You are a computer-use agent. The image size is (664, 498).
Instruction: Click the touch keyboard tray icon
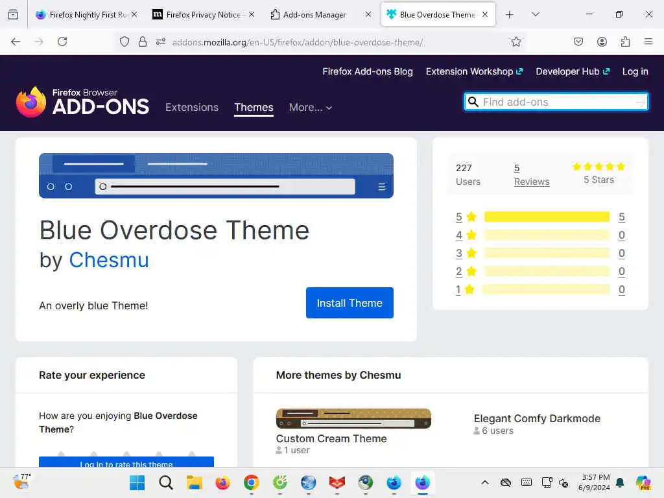527,482
